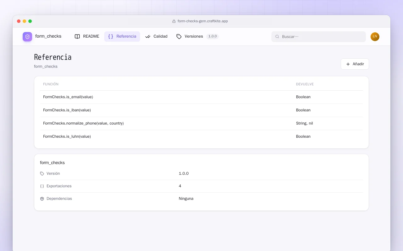Click the lock icon in address bar
This screenshot has width=403, height=251.
pyautogui.click(x=174, y=21)
